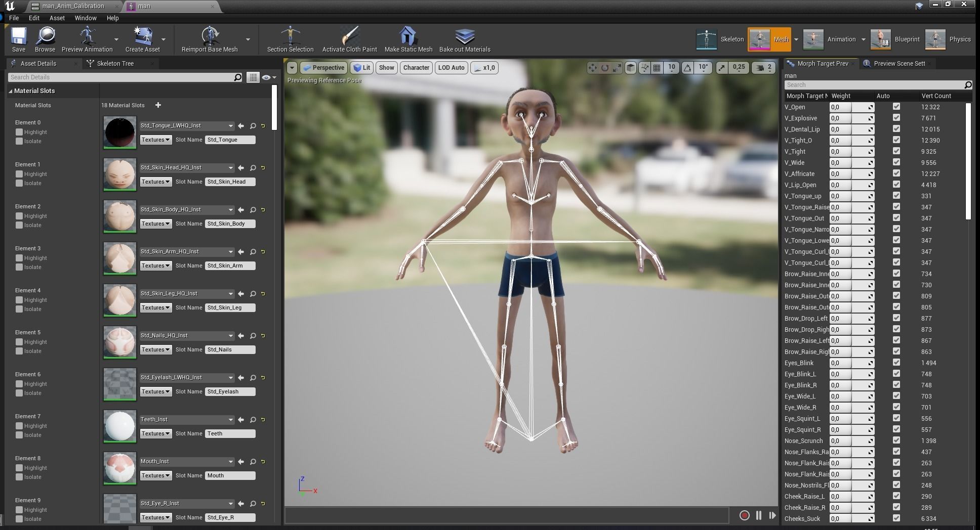Uncheck Auto for Eyes_Blink morph target
This screenshot has width=980, height=530.
(896, 363)
